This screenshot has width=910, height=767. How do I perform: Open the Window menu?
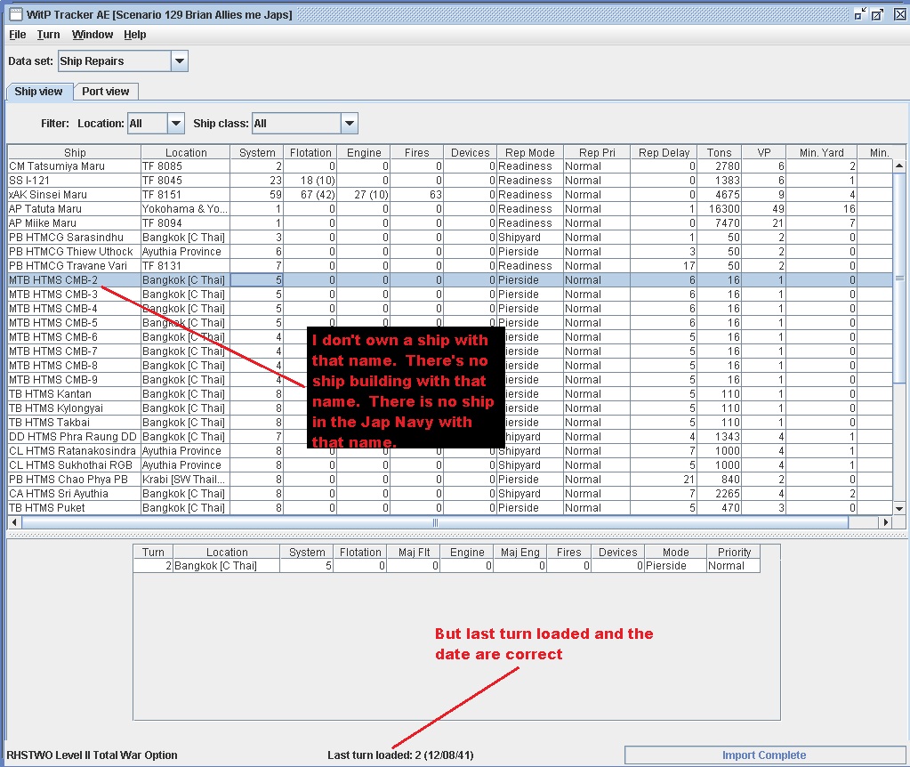93,34
